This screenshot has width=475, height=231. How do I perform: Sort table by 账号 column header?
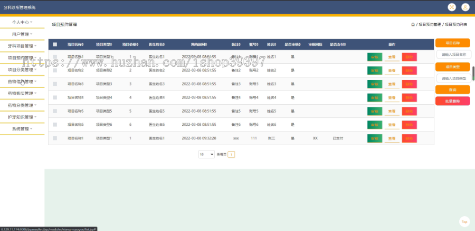click(254, 44)
